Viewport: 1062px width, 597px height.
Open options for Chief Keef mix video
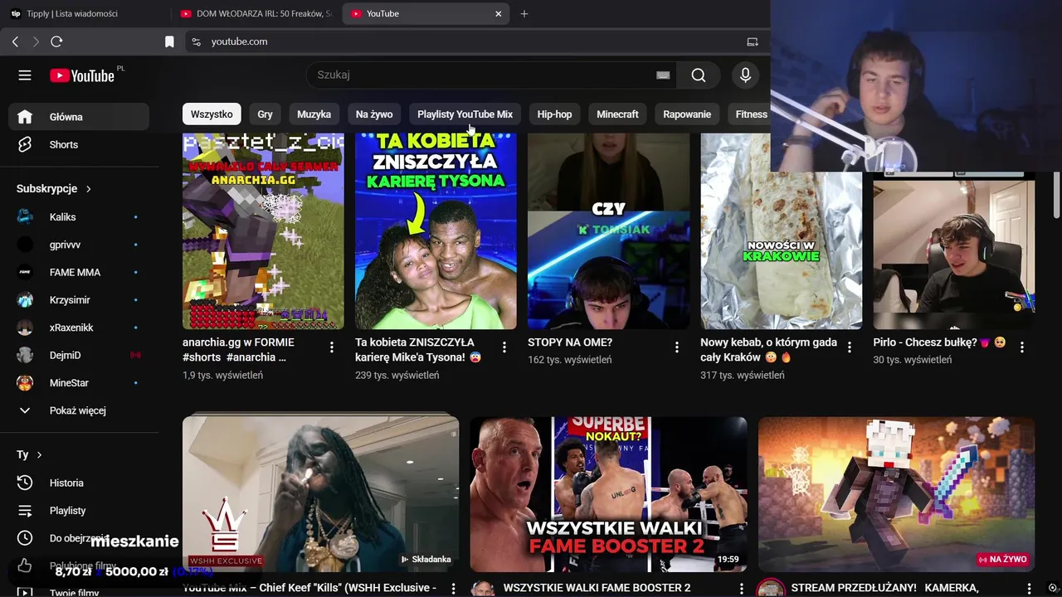click(453, 589)
